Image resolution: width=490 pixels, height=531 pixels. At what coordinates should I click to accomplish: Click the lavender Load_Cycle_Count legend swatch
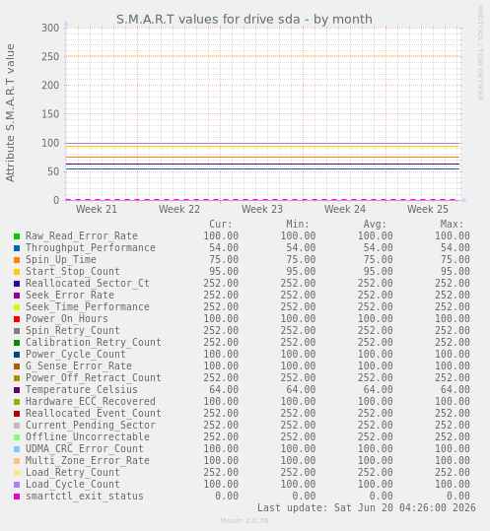17,485
